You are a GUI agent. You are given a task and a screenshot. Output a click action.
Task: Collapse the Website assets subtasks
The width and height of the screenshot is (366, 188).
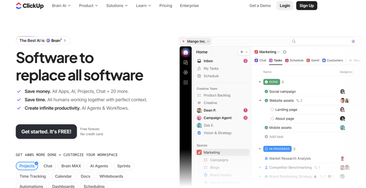click(x=260, y=101)
